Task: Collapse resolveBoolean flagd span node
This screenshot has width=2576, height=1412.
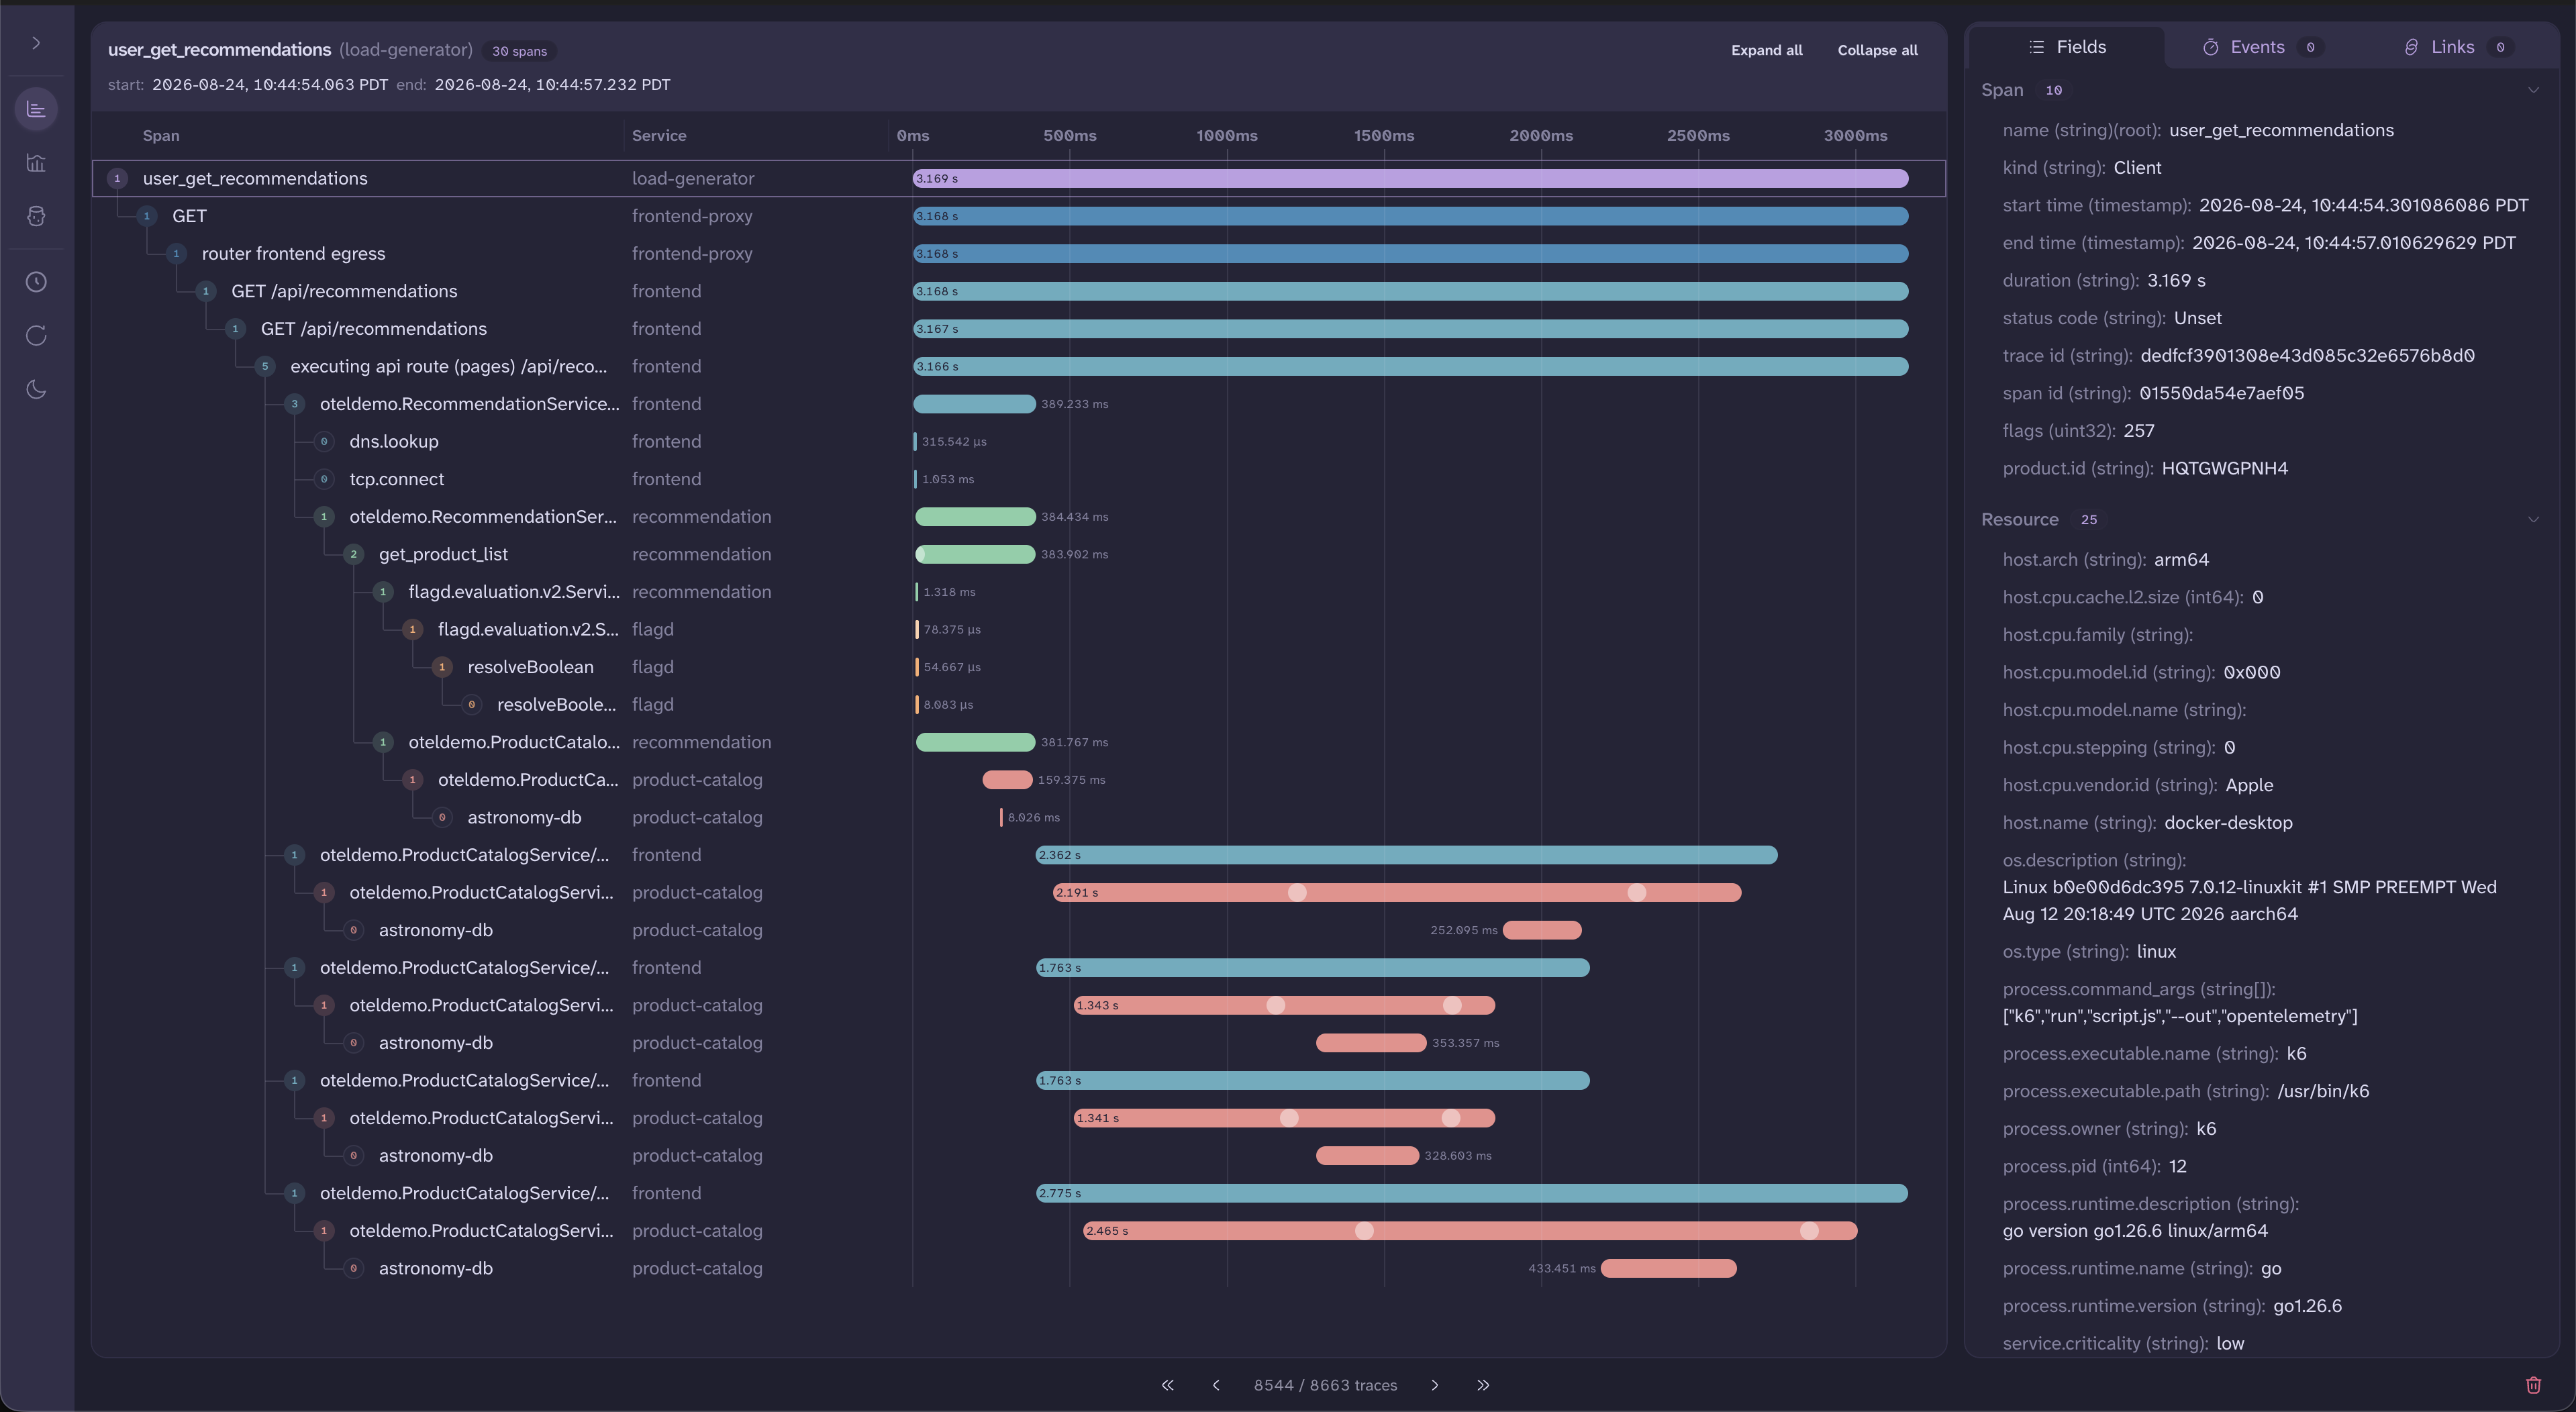Action: click(442, 667)
